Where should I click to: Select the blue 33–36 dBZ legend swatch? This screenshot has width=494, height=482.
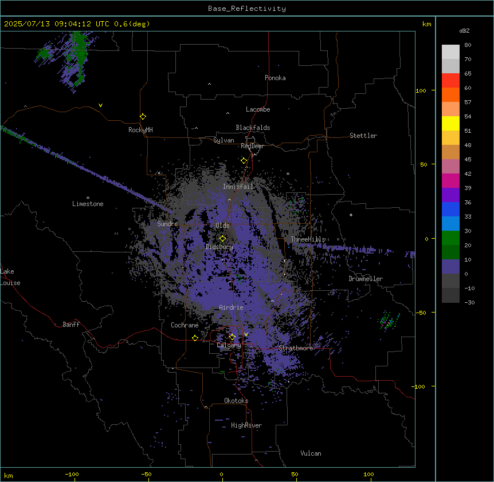450,209
